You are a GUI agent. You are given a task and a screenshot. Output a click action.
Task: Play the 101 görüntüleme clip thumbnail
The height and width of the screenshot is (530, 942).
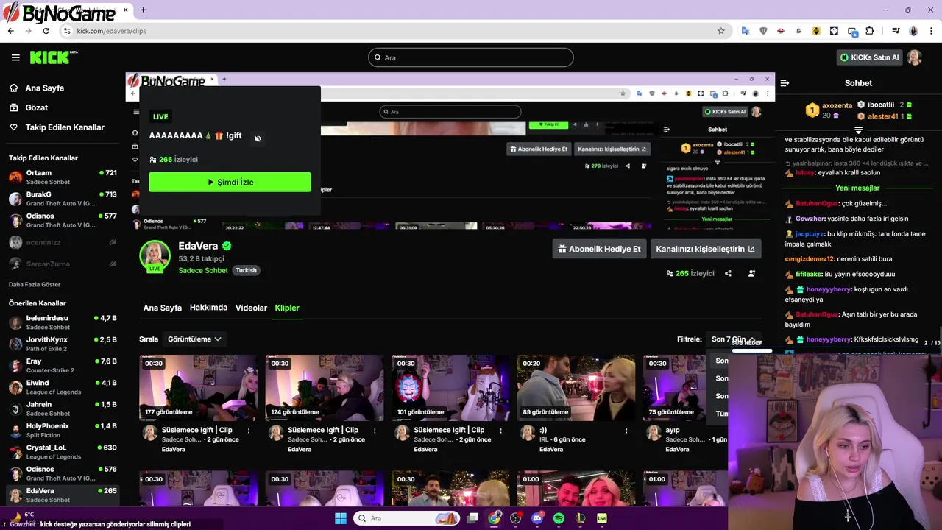450,388
